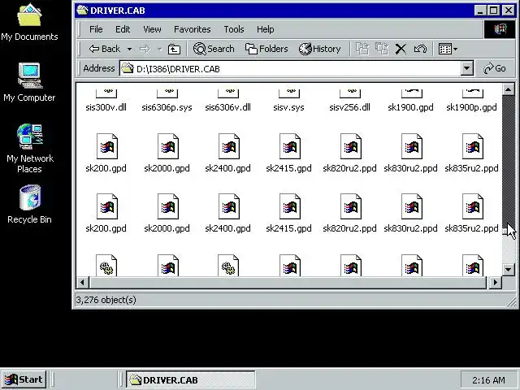Click the Copy To toolbar icon

(382, 49)
